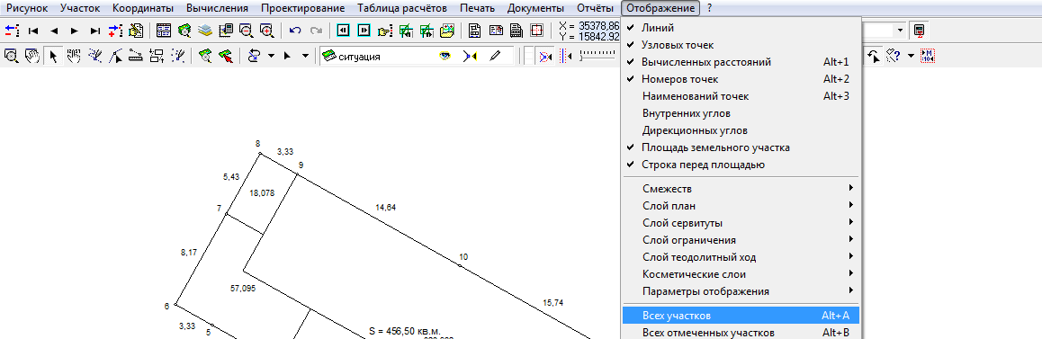Open dropdown next to looped arrow icon

(x=271, y=57)
